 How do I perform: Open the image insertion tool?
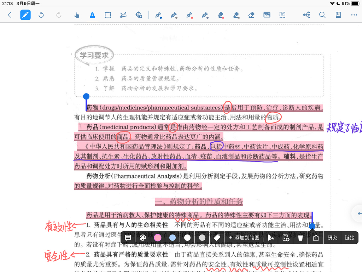pos(267,15)
